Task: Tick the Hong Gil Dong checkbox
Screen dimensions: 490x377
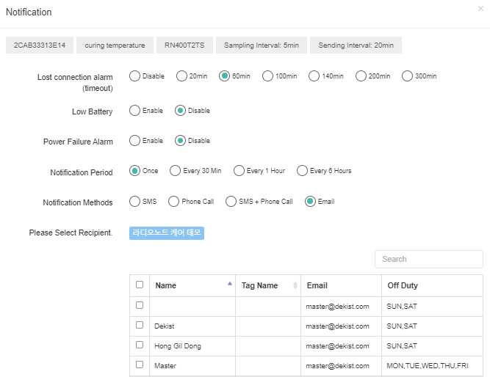Action: tap(140, 345)
